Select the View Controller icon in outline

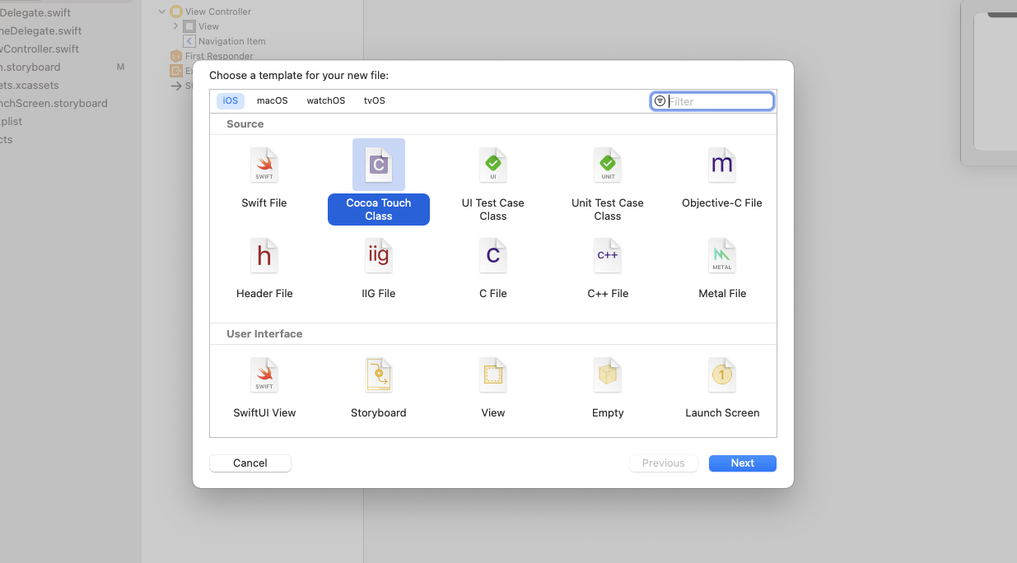[176, 12]
